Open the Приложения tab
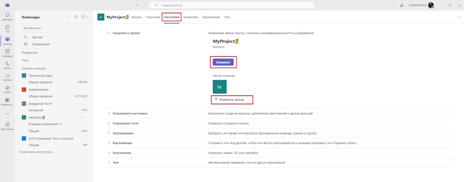 click(x=211, y=17)
